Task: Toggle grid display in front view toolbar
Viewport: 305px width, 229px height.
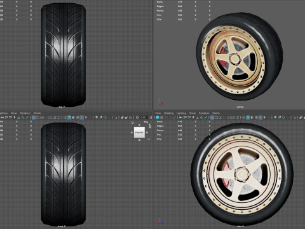Action: 34,117
